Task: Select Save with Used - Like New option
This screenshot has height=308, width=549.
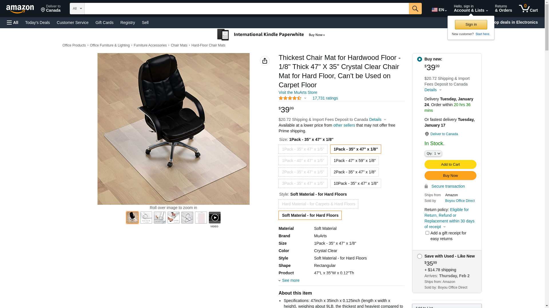Action: [419, 256]
